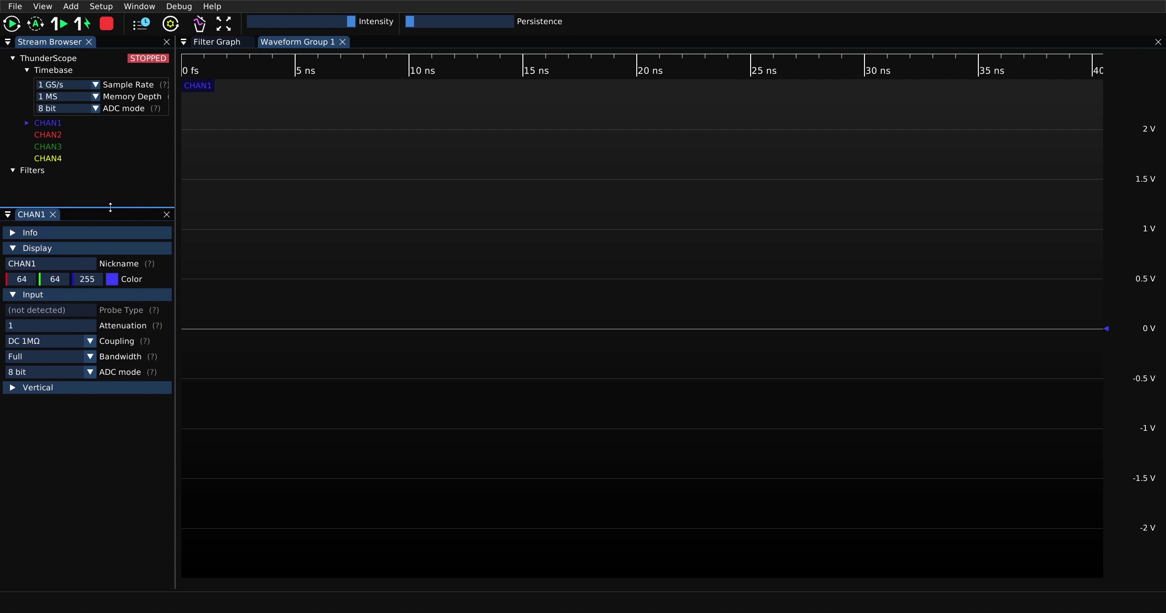1166x613 pixels.
Task: Click the 0 V offset arrow marker
Action: tap(1106, 328)
